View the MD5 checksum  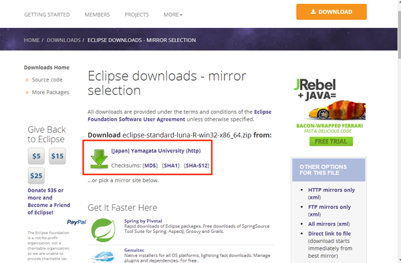click(150, 166)
